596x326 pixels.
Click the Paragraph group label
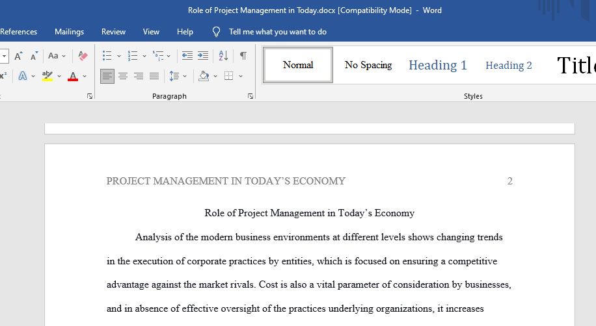[x=169, y=96]
